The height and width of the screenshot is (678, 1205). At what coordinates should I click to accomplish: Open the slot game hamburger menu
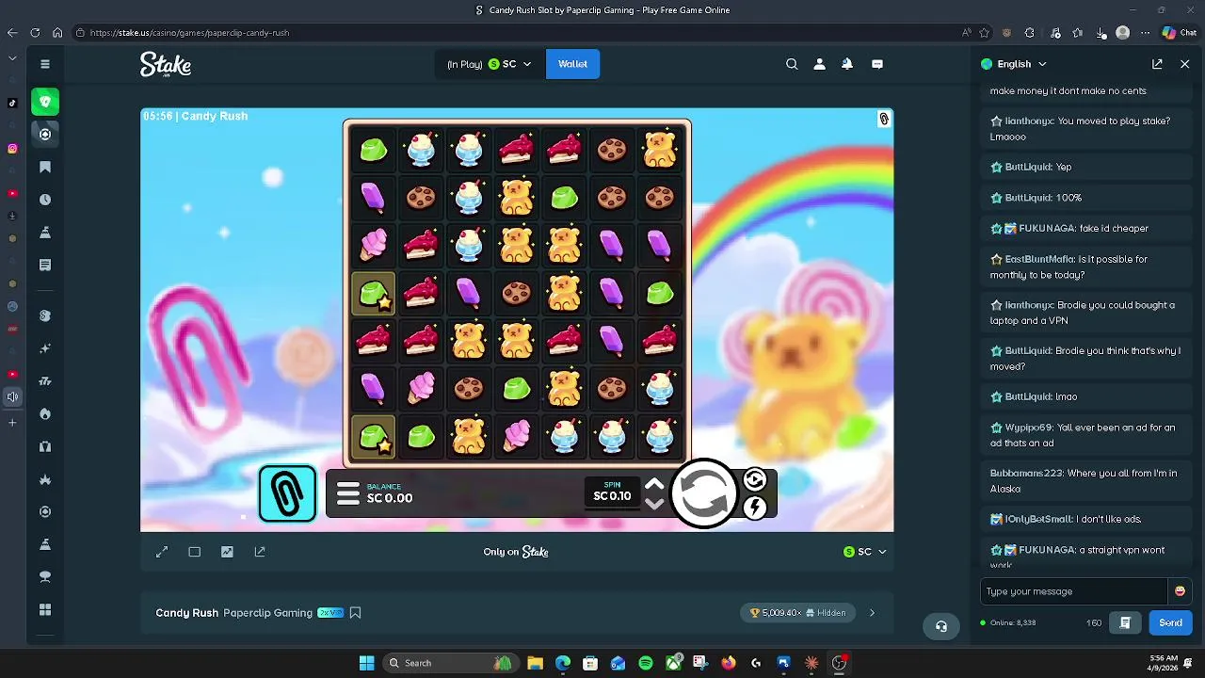click(348, 493)
